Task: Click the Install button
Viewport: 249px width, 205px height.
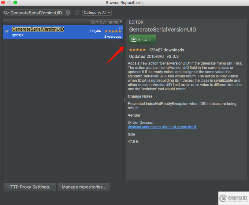Action: coord(143,39)
